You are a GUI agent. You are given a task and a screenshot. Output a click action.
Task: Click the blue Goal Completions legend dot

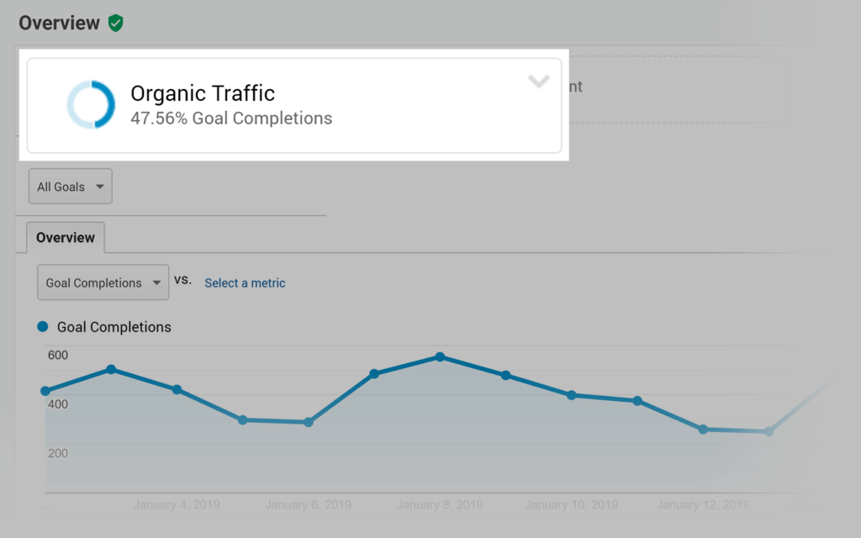[x=42, y=326]
